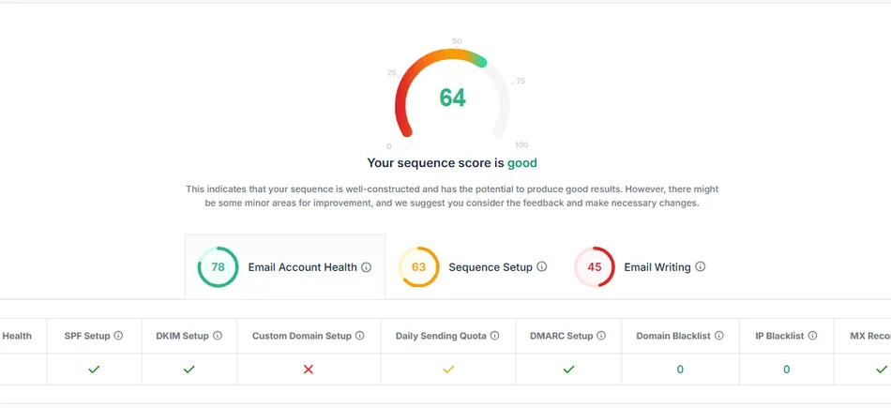
Task: Click info icon next to DMARC Setup
Action: pos(601,336)
